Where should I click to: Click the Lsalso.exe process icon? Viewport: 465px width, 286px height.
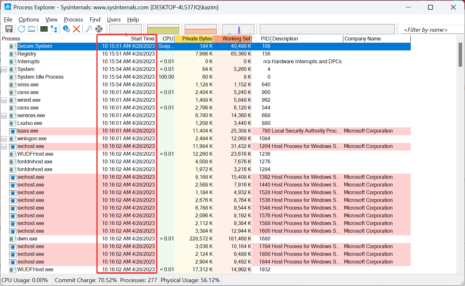13,123
